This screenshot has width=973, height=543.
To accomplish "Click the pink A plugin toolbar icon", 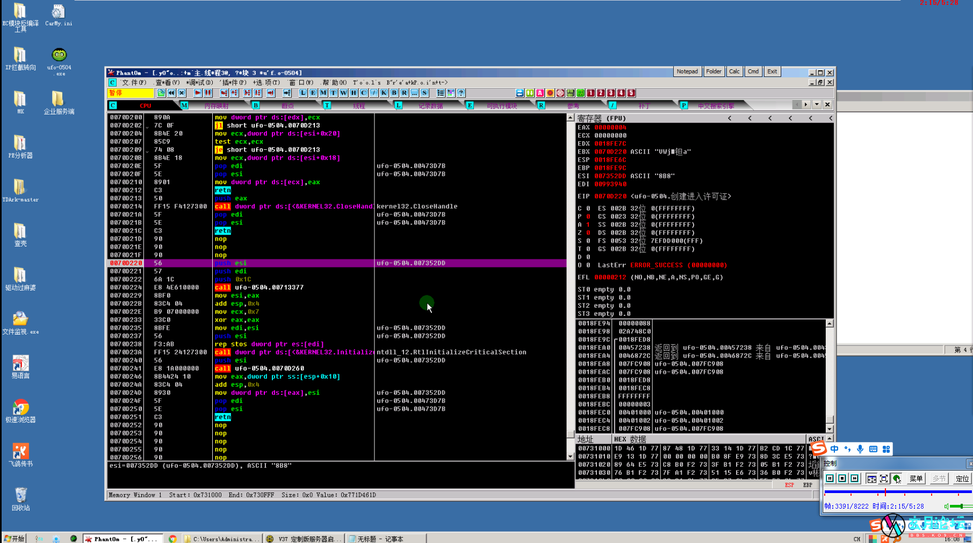I will point(540,93).
